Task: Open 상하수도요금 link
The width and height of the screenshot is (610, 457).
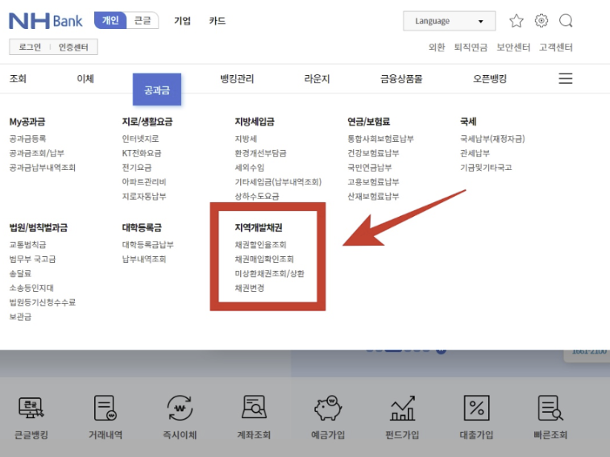Action: pyautogui.click(x=257, y=196)
